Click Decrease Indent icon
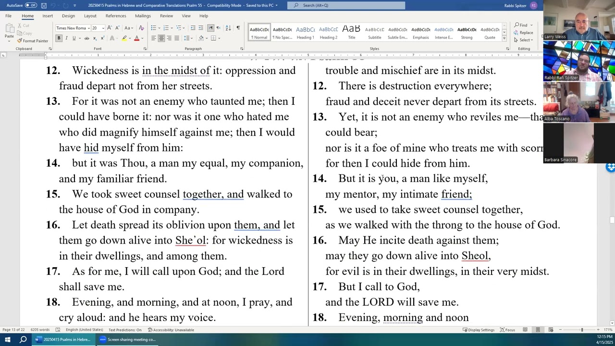The height and width of the screenshot is (346, 615). tap(193, 28)
